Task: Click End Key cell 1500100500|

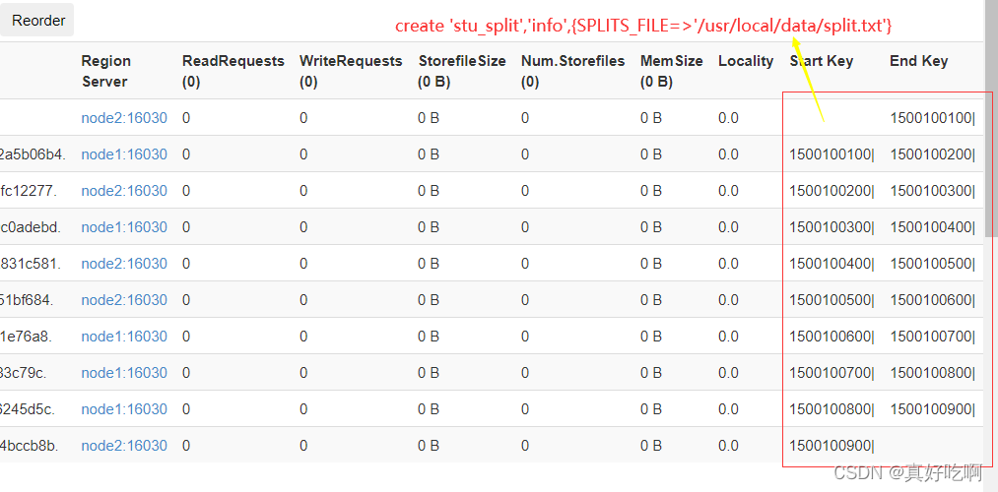Action: (932, 263)
